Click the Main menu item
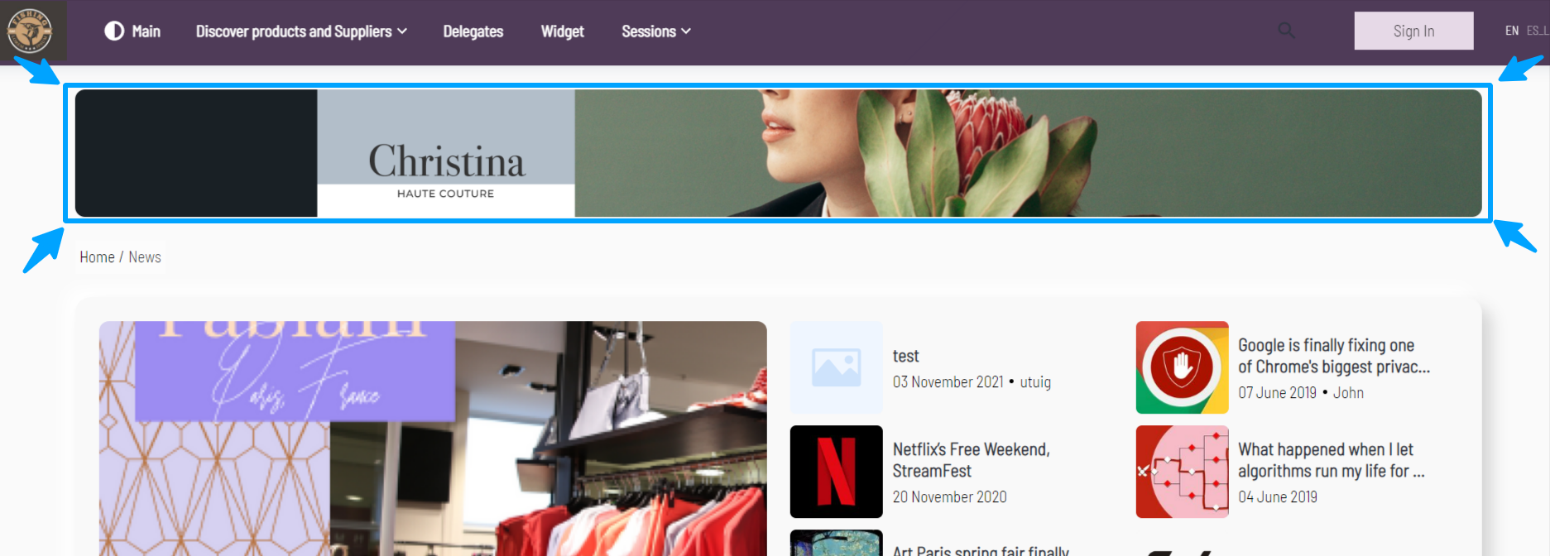 click(146, 31)
